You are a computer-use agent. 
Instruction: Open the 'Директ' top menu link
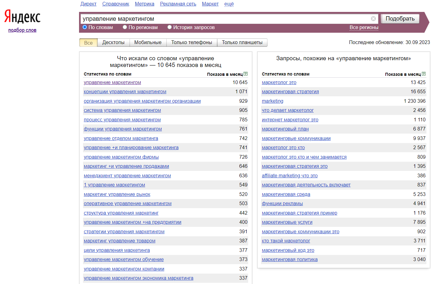[88, 4]
